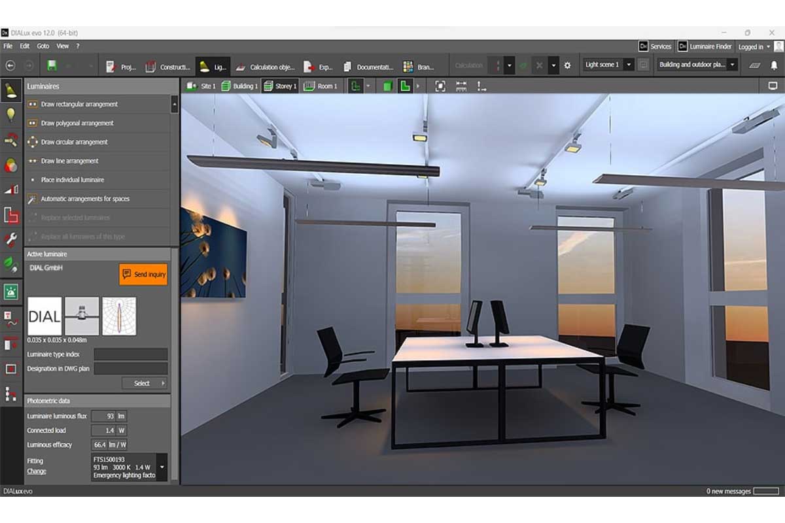Open the energy leaf sidebar tool
This screenshot has width=785, height=523.
pyautogui.click(x=11, y=264)
